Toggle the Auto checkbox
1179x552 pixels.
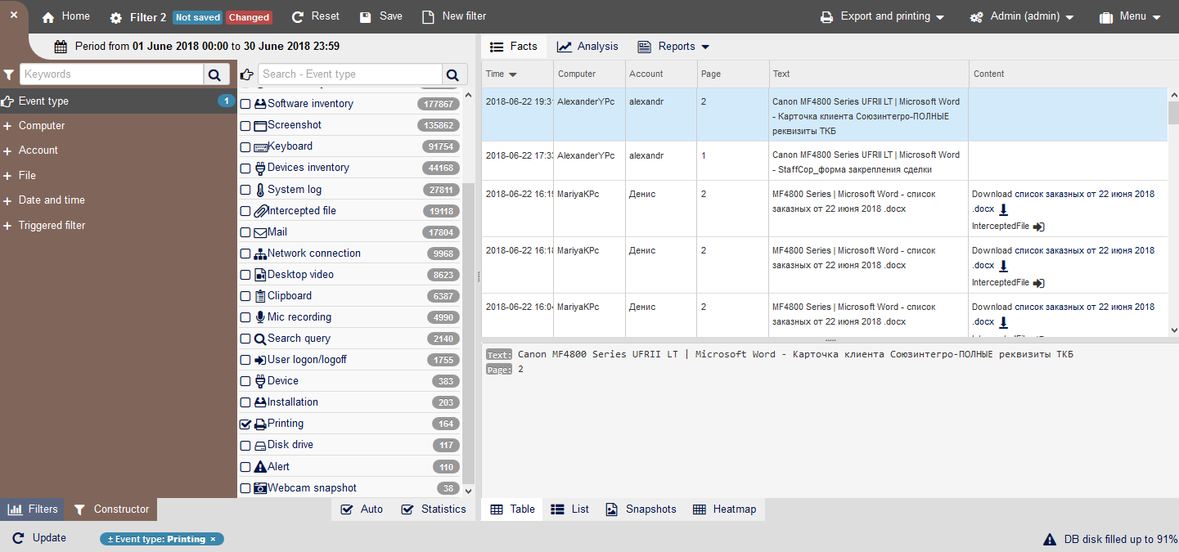[345, 509]
